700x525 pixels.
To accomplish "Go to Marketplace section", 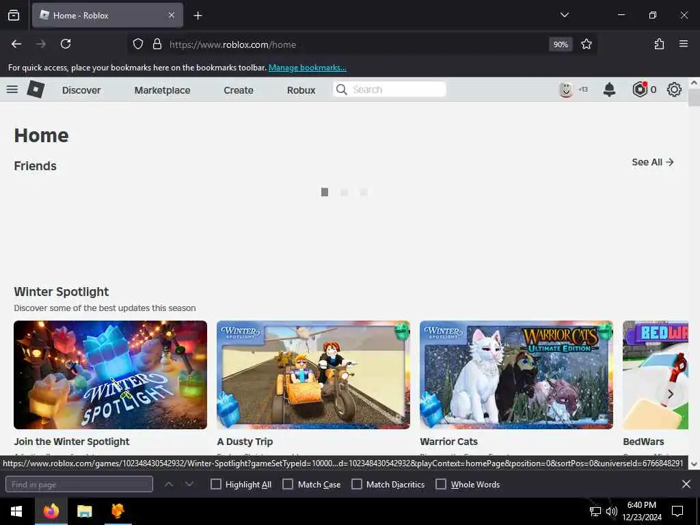I will [x=163, y=90].
